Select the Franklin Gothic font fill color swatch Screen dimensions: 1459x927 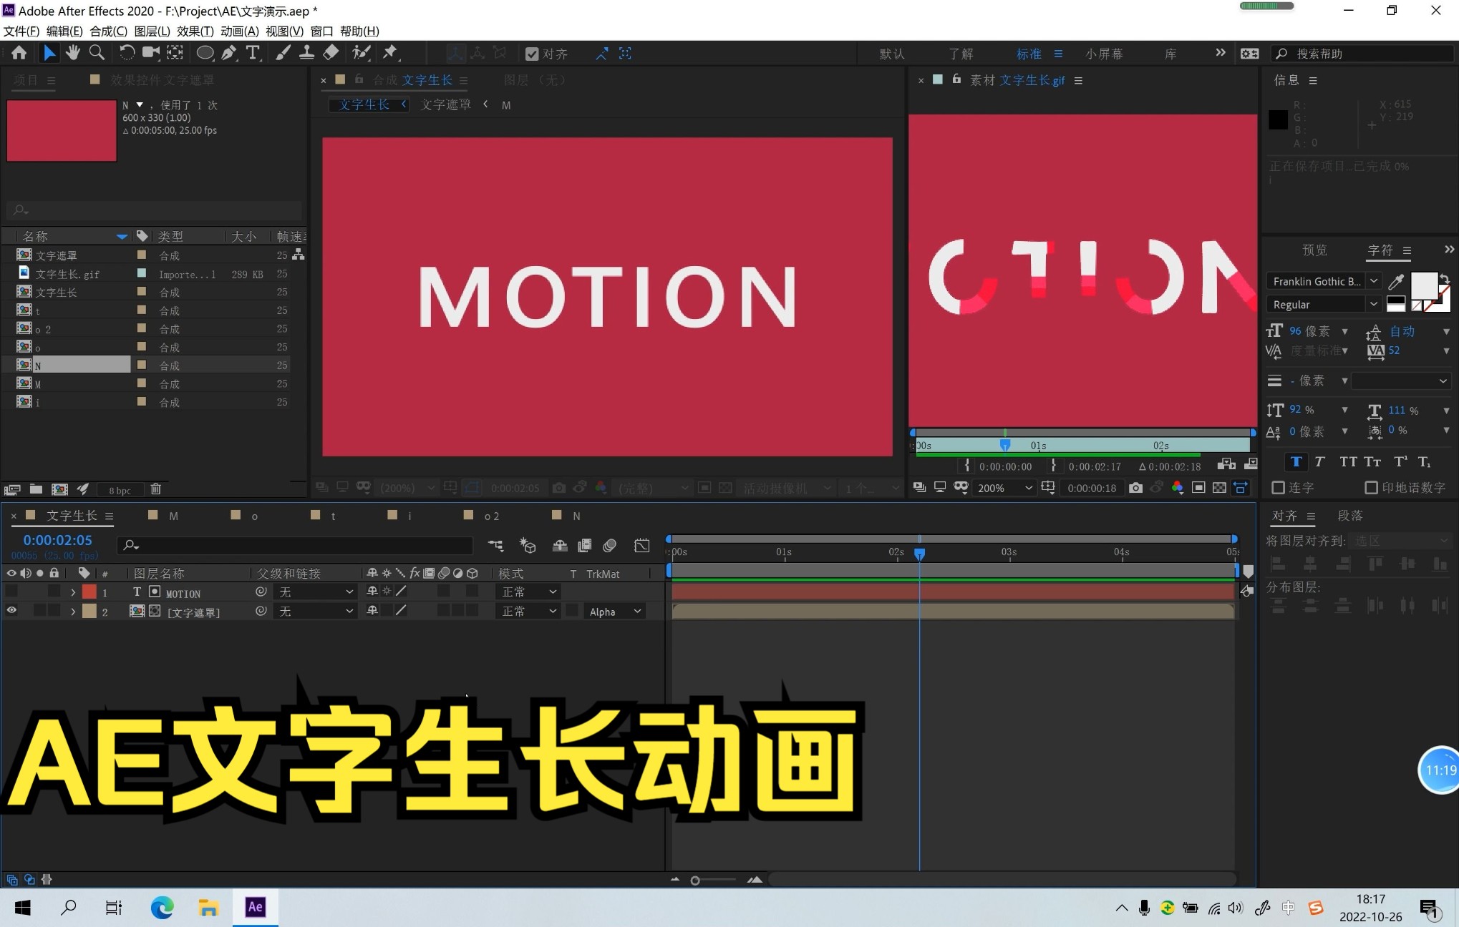click(1423, 286)
